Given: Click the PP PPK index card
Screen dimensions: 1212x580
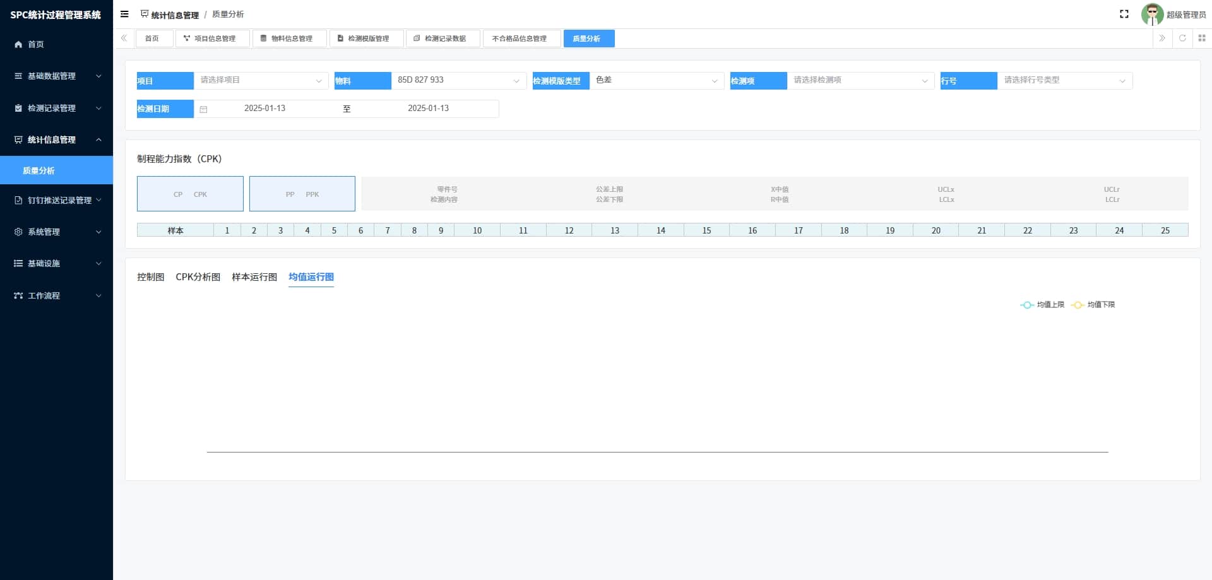Looking at the screenshot, I should pyautogui.click(x=302, y=194).
